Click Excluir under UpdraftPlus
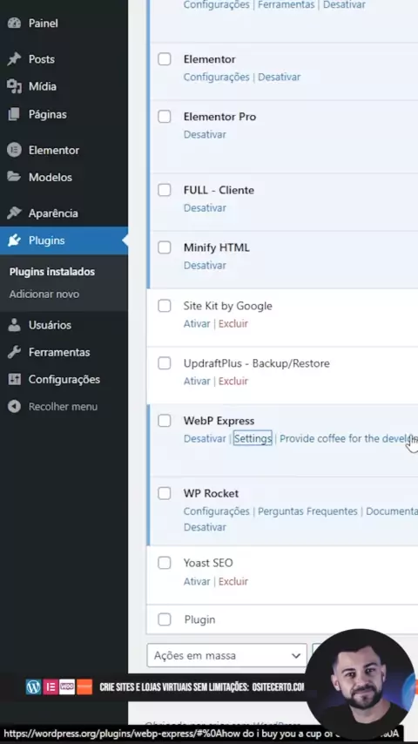This screenshot has width=418, height=744. pyautogui.click(x=233, y=381)
